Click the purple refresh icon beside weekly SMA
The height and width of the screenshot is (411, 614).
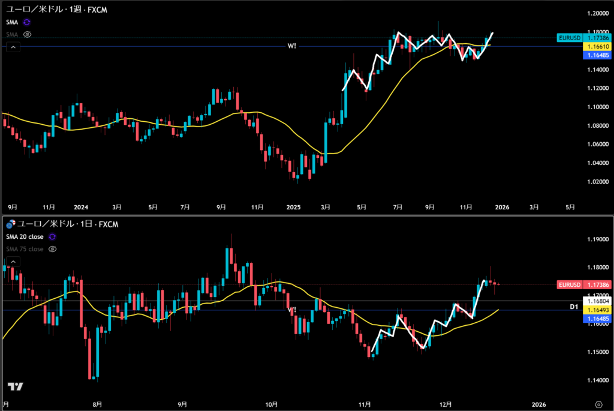pos(27,22)
